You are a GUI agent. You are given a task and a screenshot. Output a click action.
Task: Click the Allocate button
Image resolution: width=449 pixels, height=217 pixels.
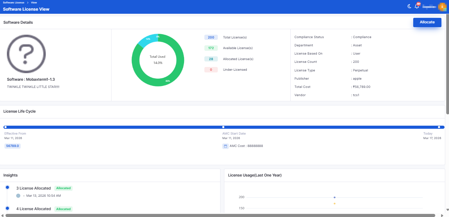click(427, 22)
